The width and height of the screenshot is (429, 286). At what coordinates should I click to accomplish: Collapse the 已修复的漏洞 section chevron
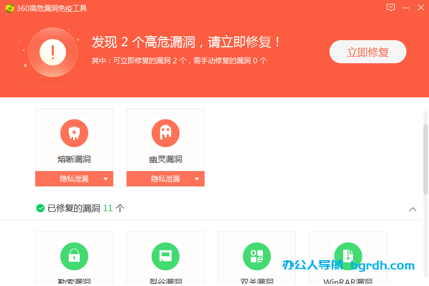point(413,210)
